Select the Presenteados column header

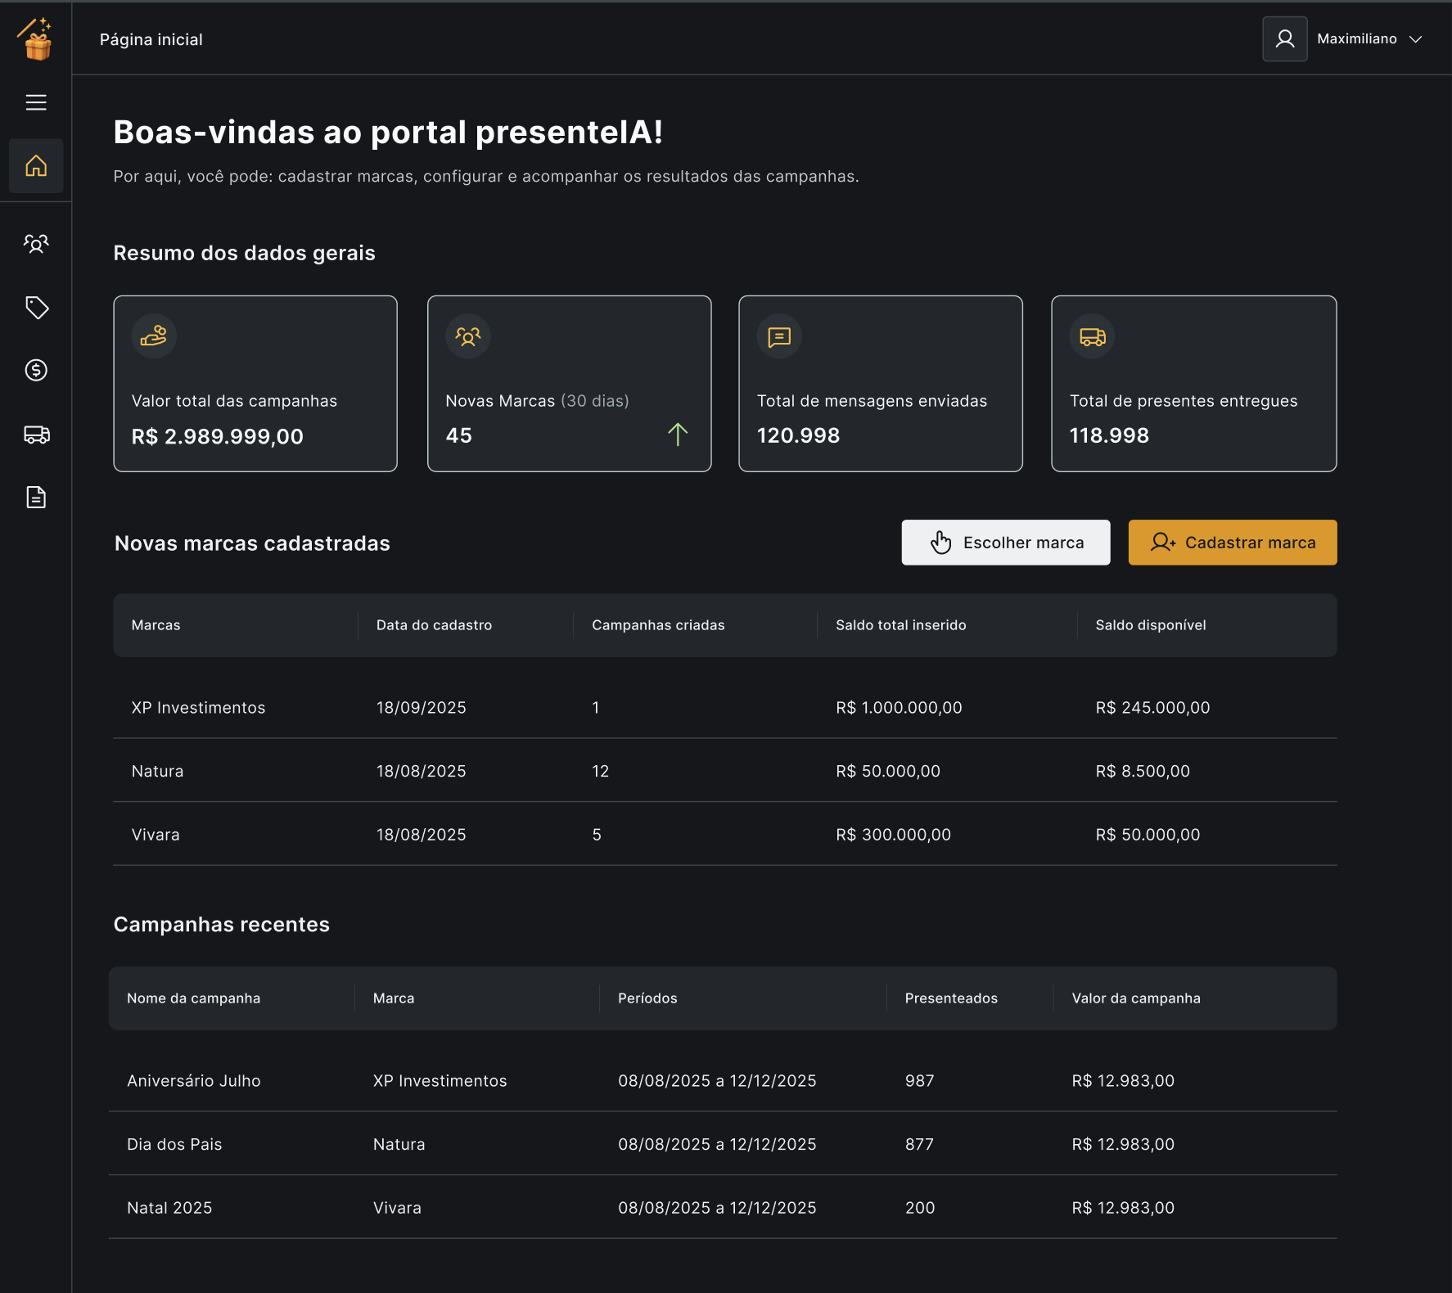tap(951, 998)
